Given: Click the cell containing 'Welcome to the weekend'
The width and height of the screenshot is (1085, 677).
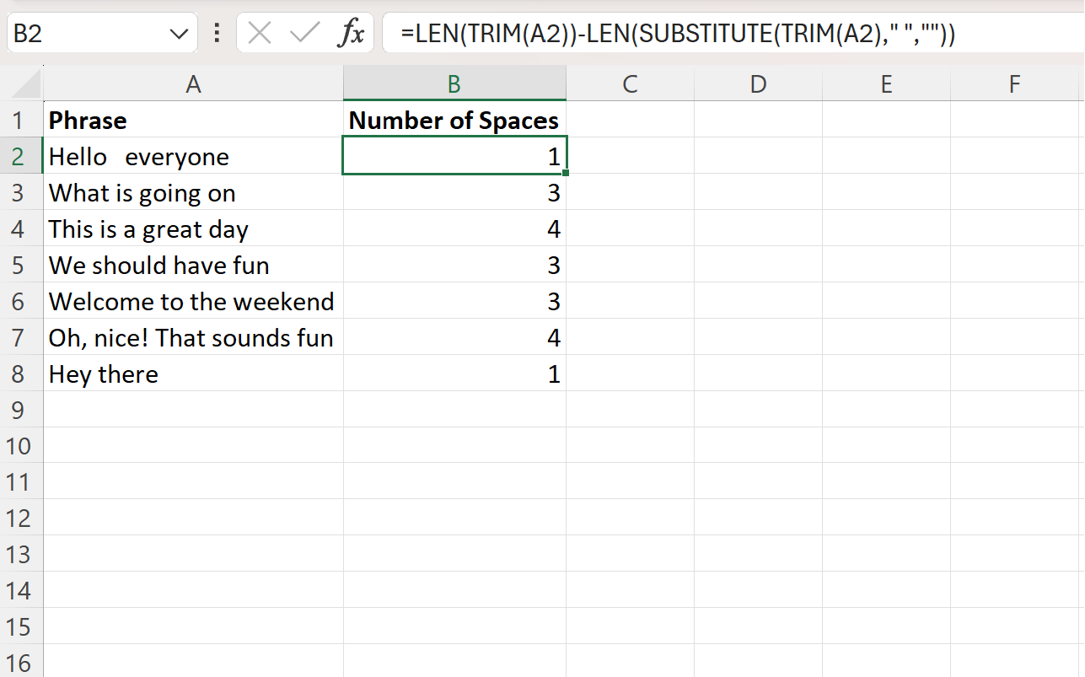Looking at the screenshot, I should (x=193, y=301).
